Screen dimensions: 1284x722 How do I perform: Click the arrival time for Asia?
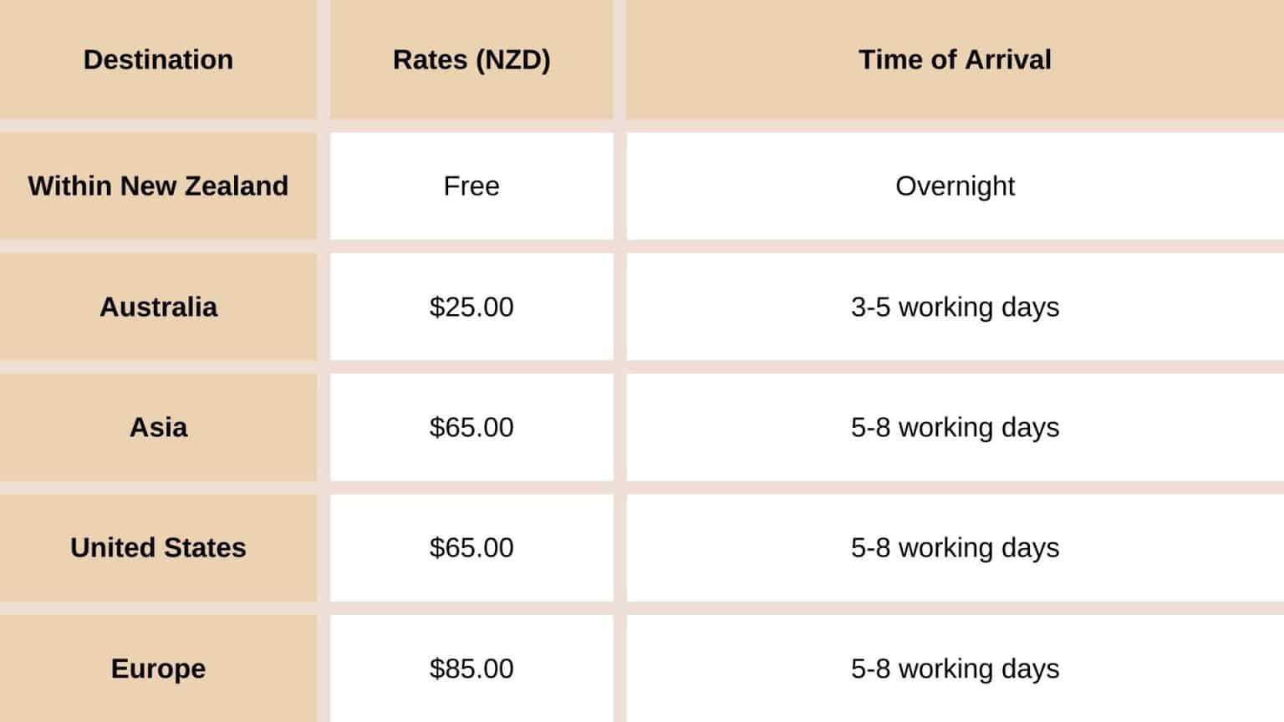pos(955,427)
